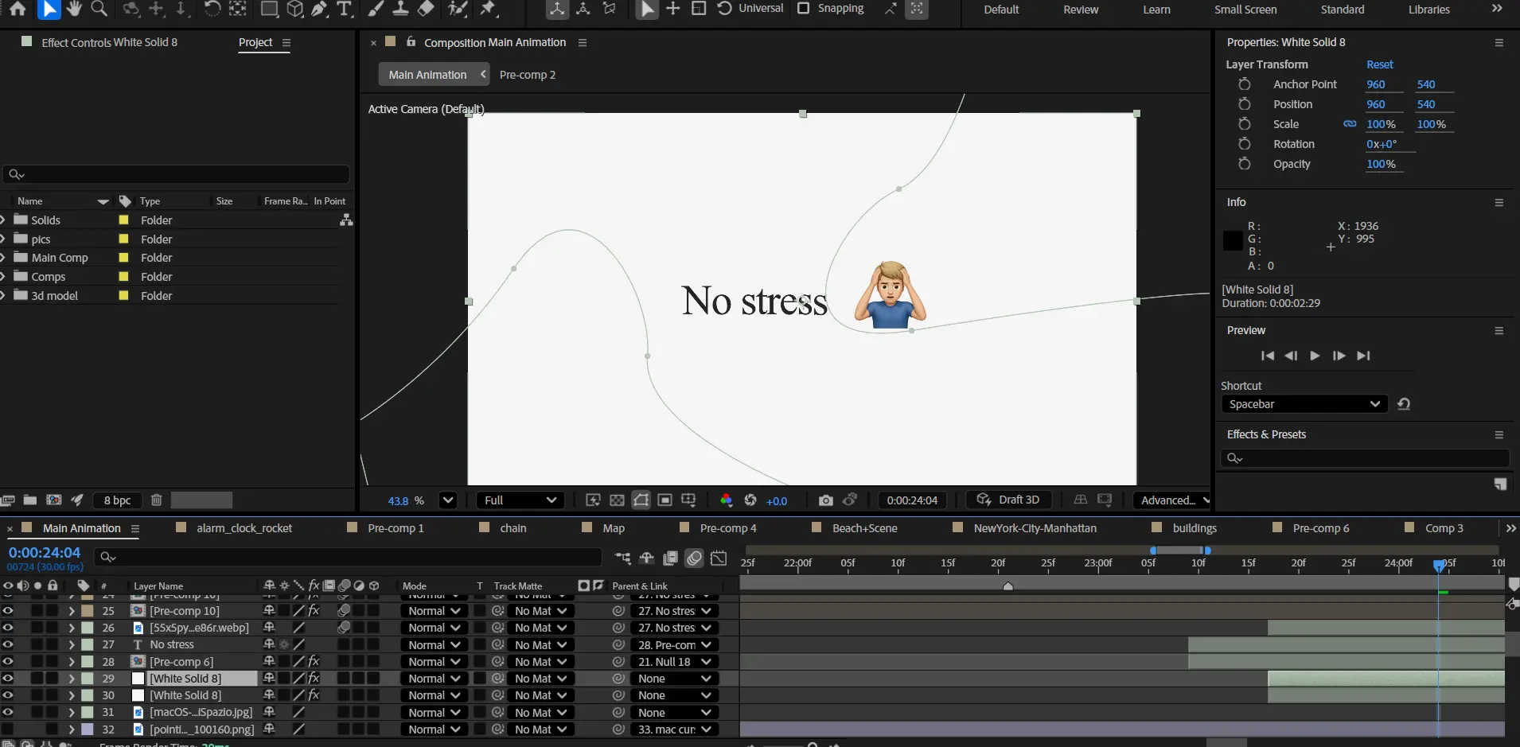Open the Spacebar shortcut dropdown
The width and height of the screenshot is (1520, 747).
pyautogui.click(x=1304, y=404)
